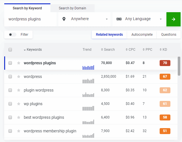Switch to Search by Domain tab
The image size is (182, 142).
tap(72, 8)
